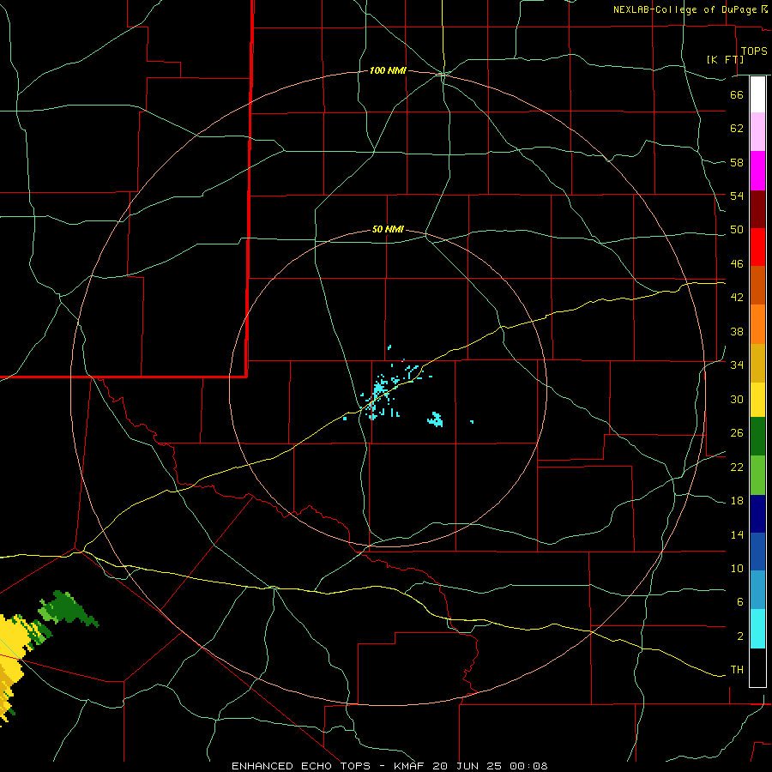Click the 50 NMI range ring label

click(x=388, y=229)
